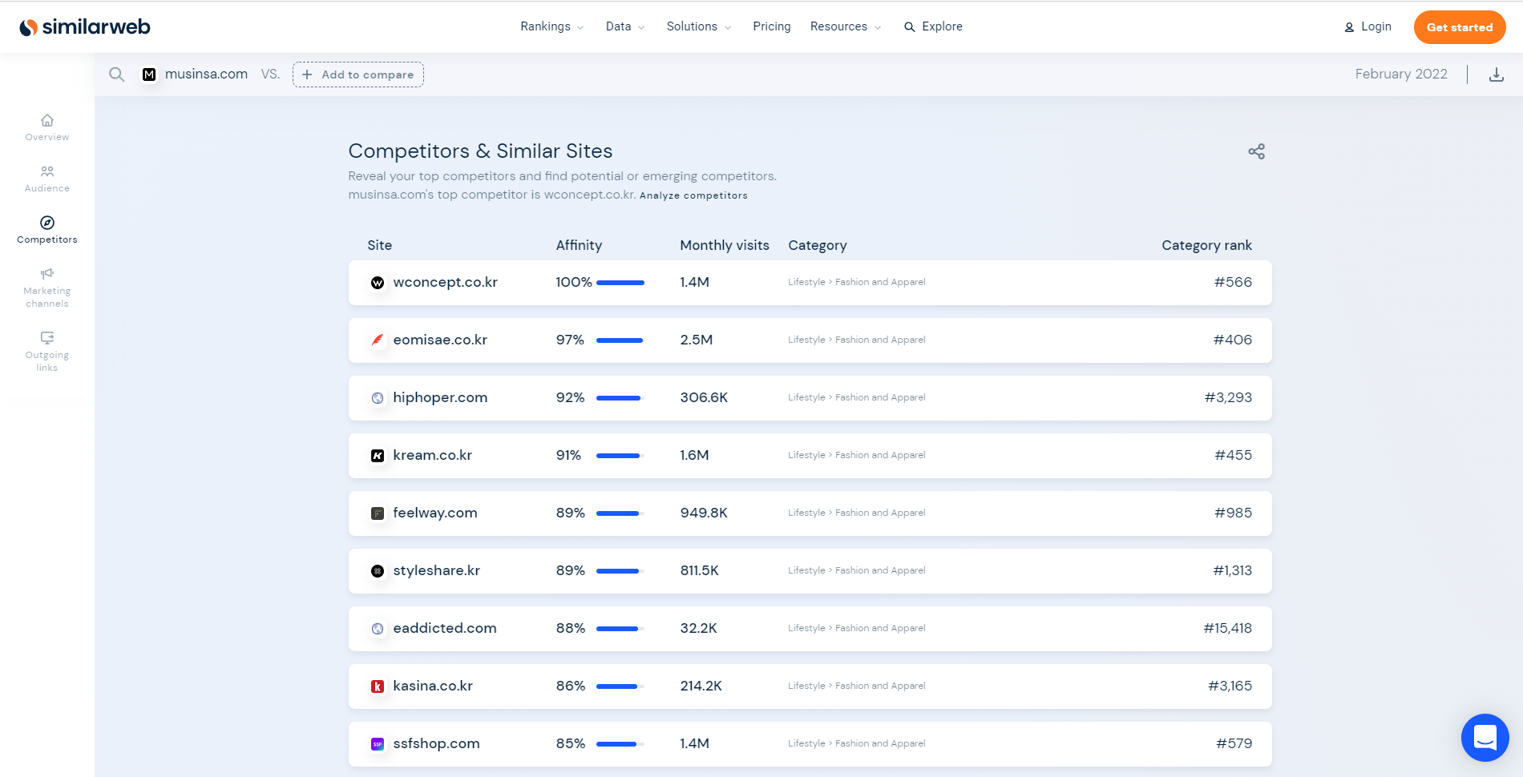Screen dimensions: 1523x777
Task: Expand the Data dropdown menu
Action: (x=624, y=26)
